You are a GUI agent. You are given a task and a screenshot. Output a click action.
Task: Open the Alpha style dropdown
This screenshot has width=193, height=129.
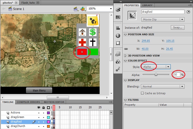pos(156,67)
